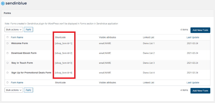Click the top Add New Form button
This screenshot has height=103, width=215.
point(200,30)
